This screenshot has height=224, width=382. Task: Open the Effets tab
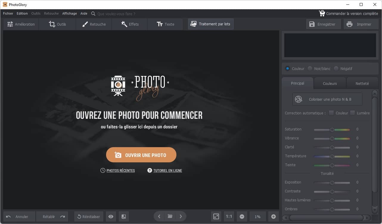pos(130,24)
